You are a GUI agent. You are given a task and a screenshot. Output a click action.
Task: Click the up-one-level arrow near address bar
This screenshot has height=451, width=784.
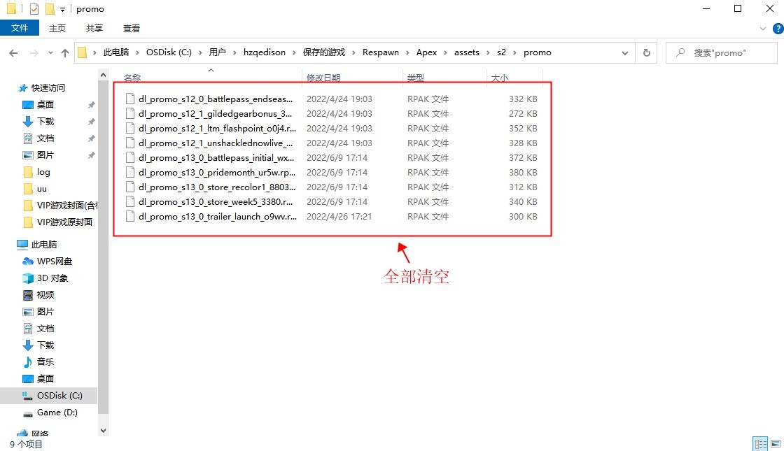64,52
